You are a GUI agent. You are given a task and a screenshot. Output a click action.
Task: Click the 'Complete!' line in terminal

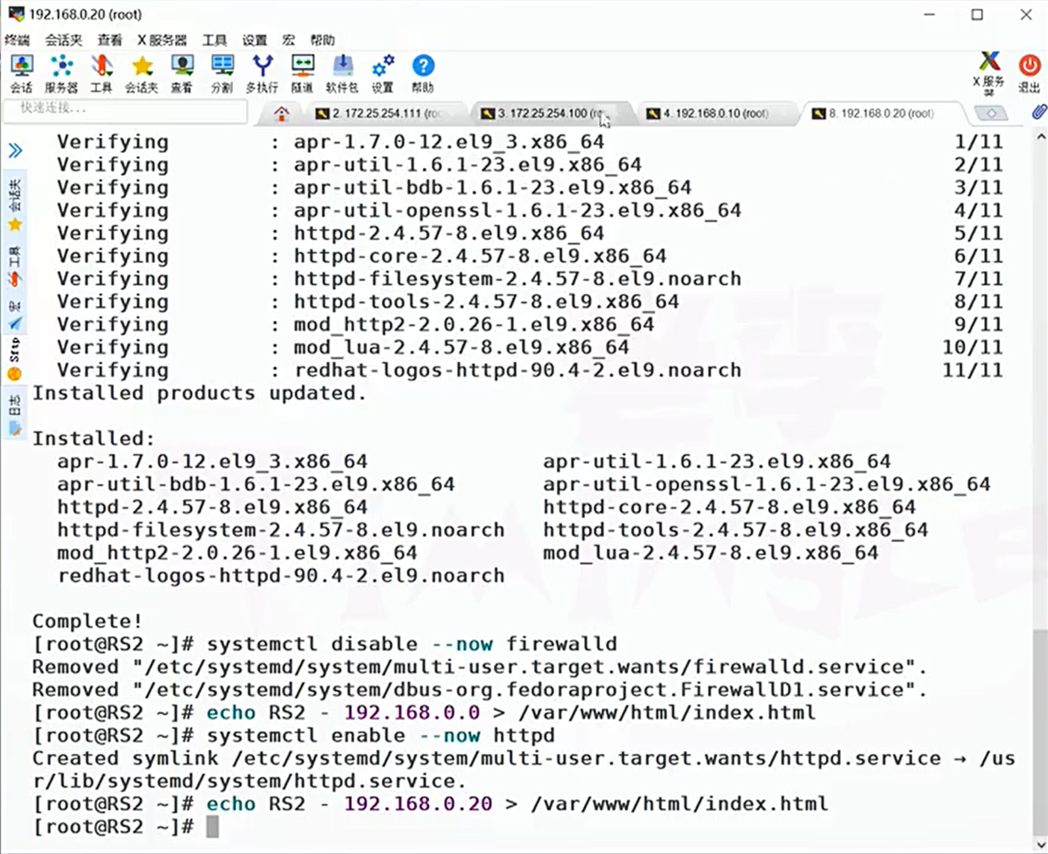pos(87,620)
